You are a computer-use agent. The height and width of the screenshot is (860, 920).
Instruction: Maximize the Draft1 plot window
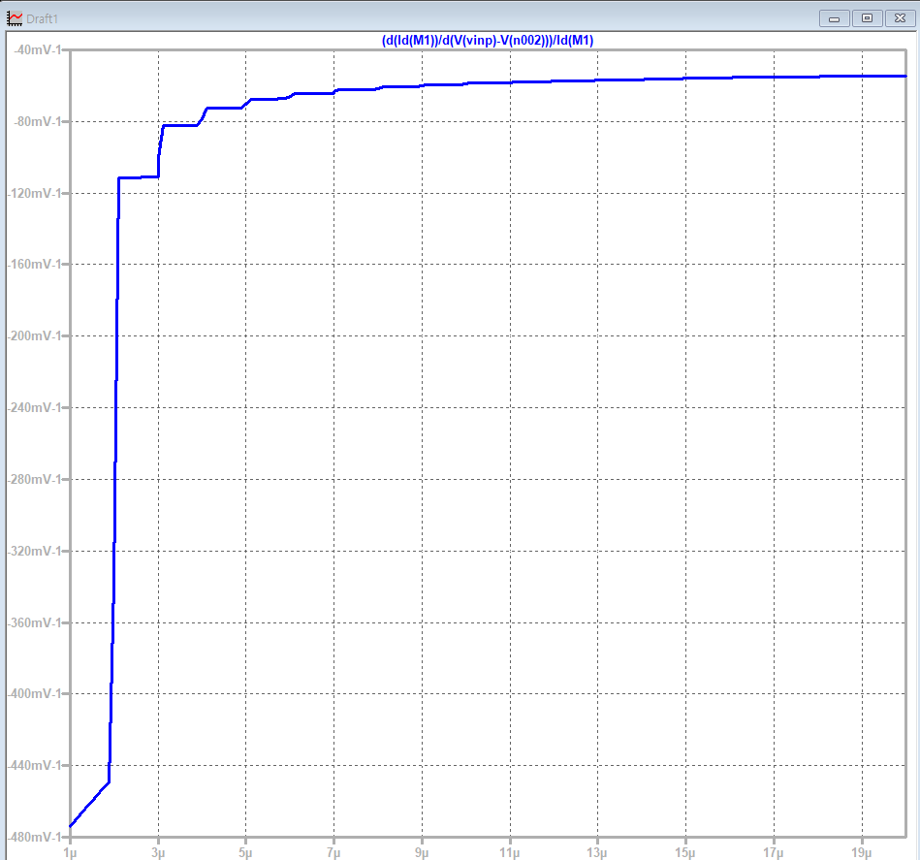(x=867, y=18)
